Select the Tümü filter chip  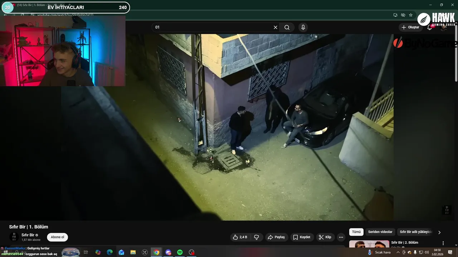click(356, 232)
